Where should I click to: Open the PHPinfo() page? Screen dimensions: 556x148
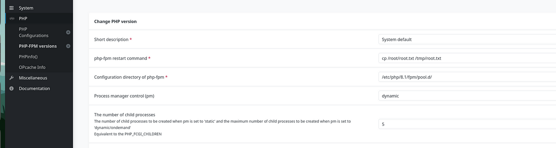(x=28, y=57)
